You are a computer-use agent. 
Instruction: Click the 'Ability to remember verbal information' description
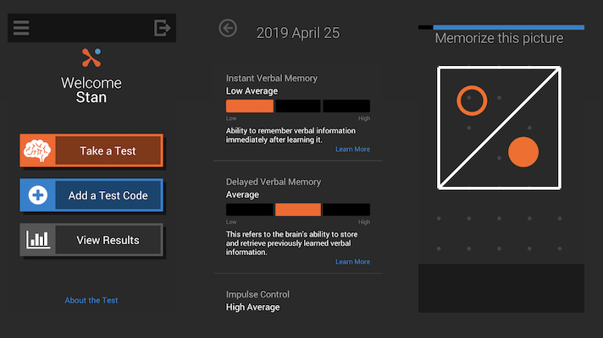(290, 135)
